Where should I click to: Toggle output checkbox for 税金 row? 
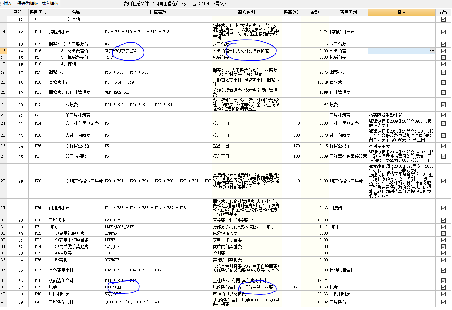(x=443, y=287)
